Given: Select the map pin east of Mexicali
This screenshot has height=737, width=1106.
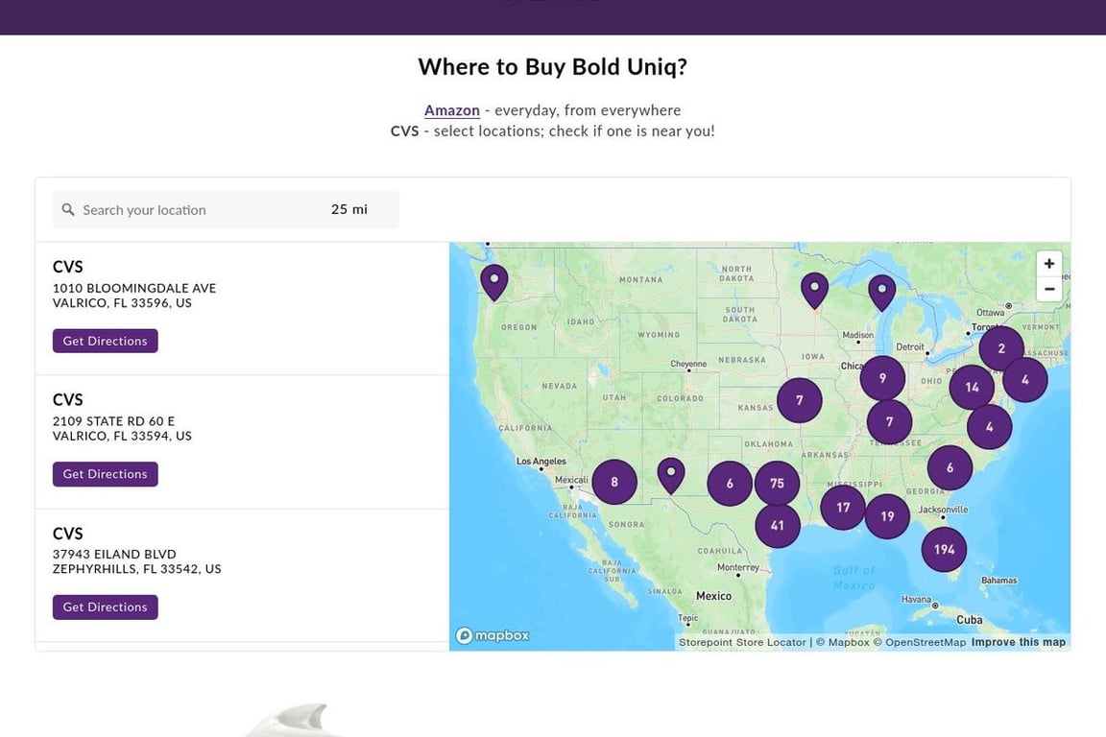Looking at the screenshot, I should coord(671,476).
